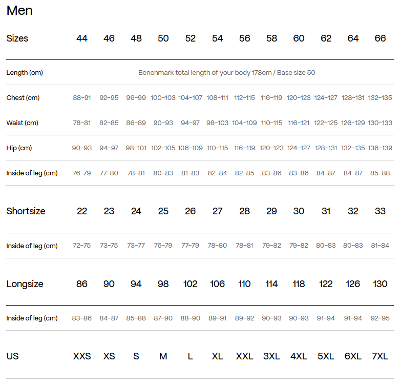The image size is (402, 384).
Task: Click the Longsize row label
Action: pyautogui.click(x=25, y=284)
